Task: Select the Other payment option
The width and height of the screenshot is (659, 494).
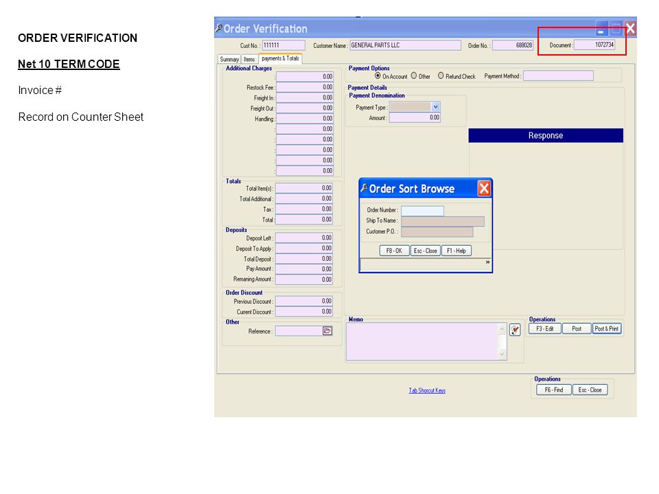Action: click(x=413, y=75)
